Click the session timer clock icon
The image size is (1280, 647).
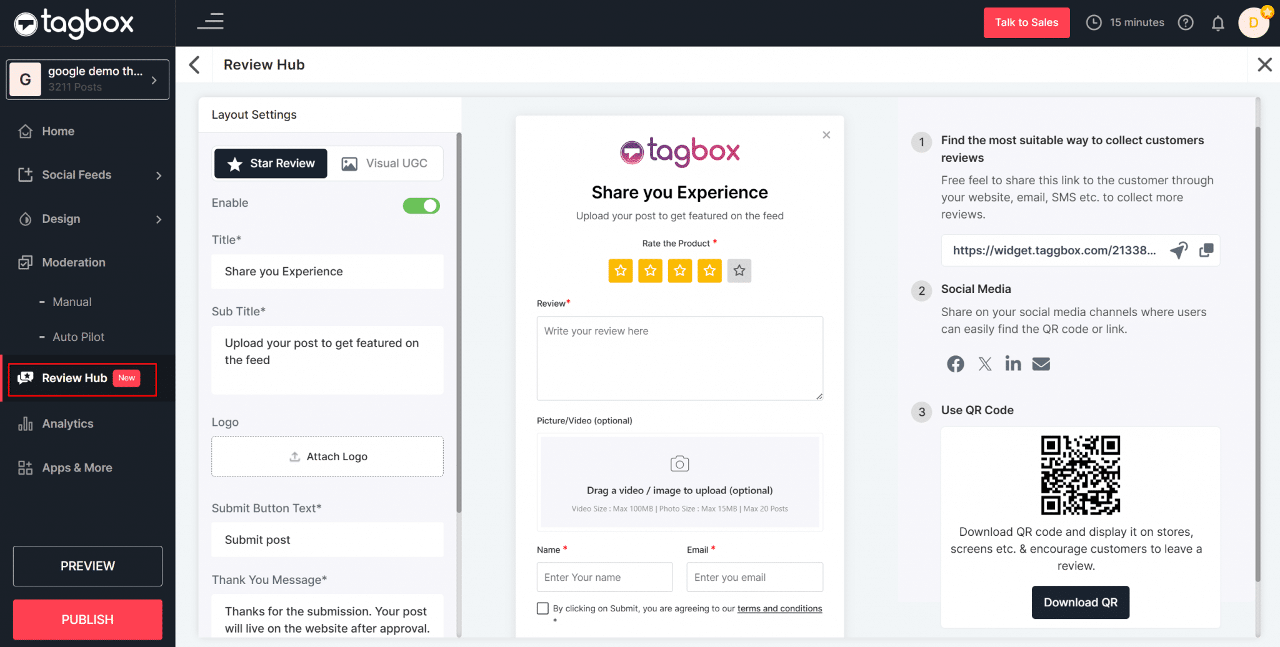(x=1094, y=22)
